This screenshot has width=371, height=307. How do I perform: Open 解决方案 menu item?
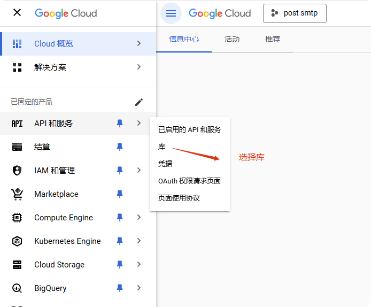78,67
